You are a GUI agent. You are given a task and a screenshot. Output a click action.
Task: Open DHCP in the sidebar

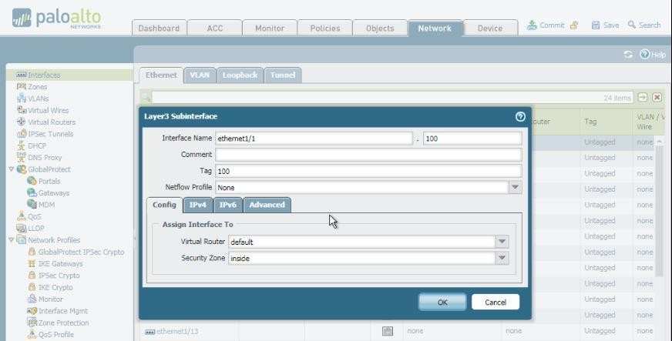pyautogui.click(x=37, y=145)
